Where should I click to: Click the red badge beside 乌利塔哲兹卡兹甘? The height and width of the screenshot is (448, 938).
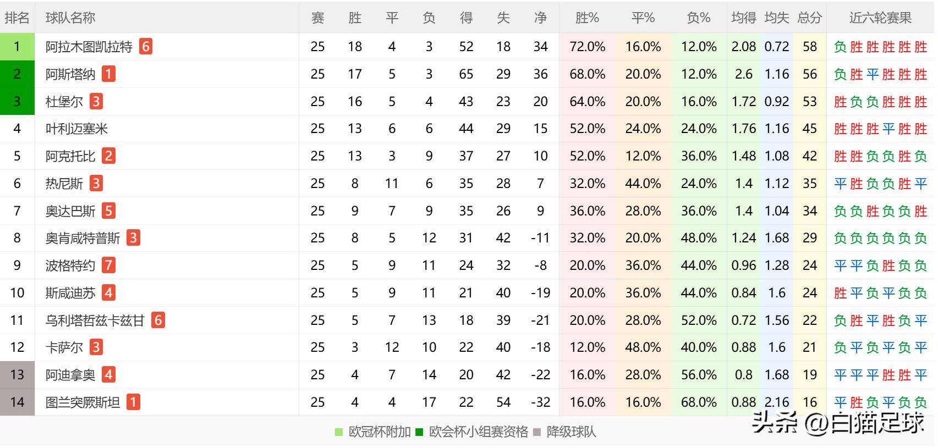click(x=158, y=320)
